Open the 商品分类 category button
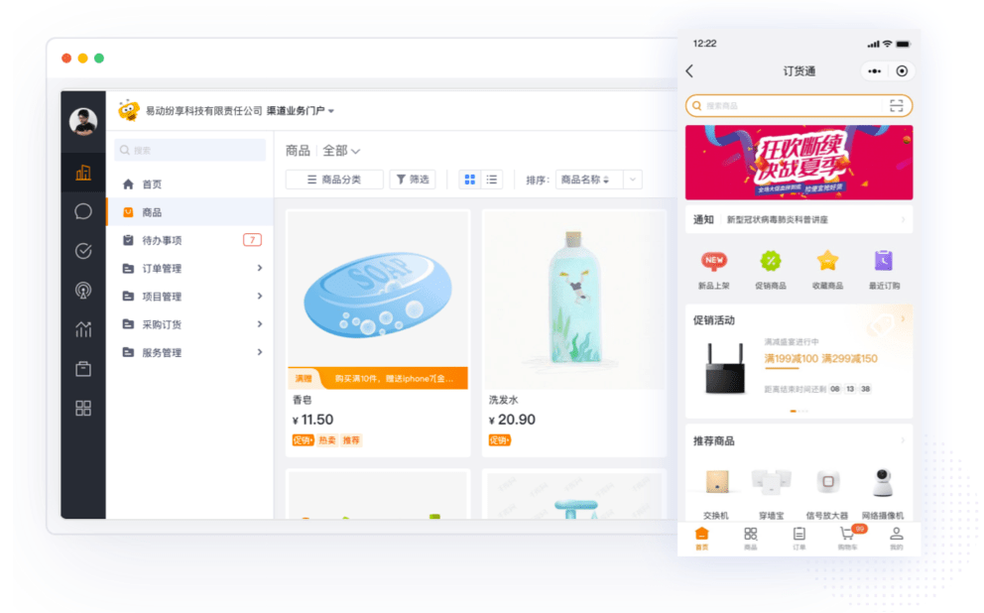The width and height of the screenshot is (984, 613). 334,180
